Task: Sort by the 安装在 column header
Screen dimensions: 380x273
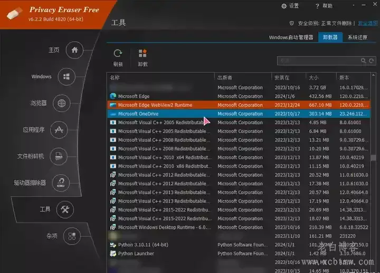Action: 289,77
